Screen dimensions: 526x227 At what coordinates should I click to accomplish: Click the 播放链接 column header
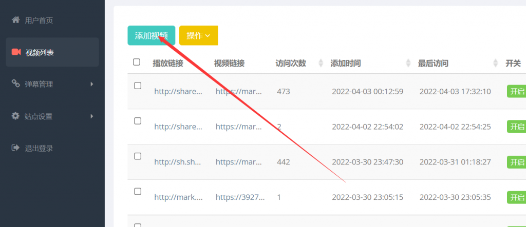pos(168,63)
